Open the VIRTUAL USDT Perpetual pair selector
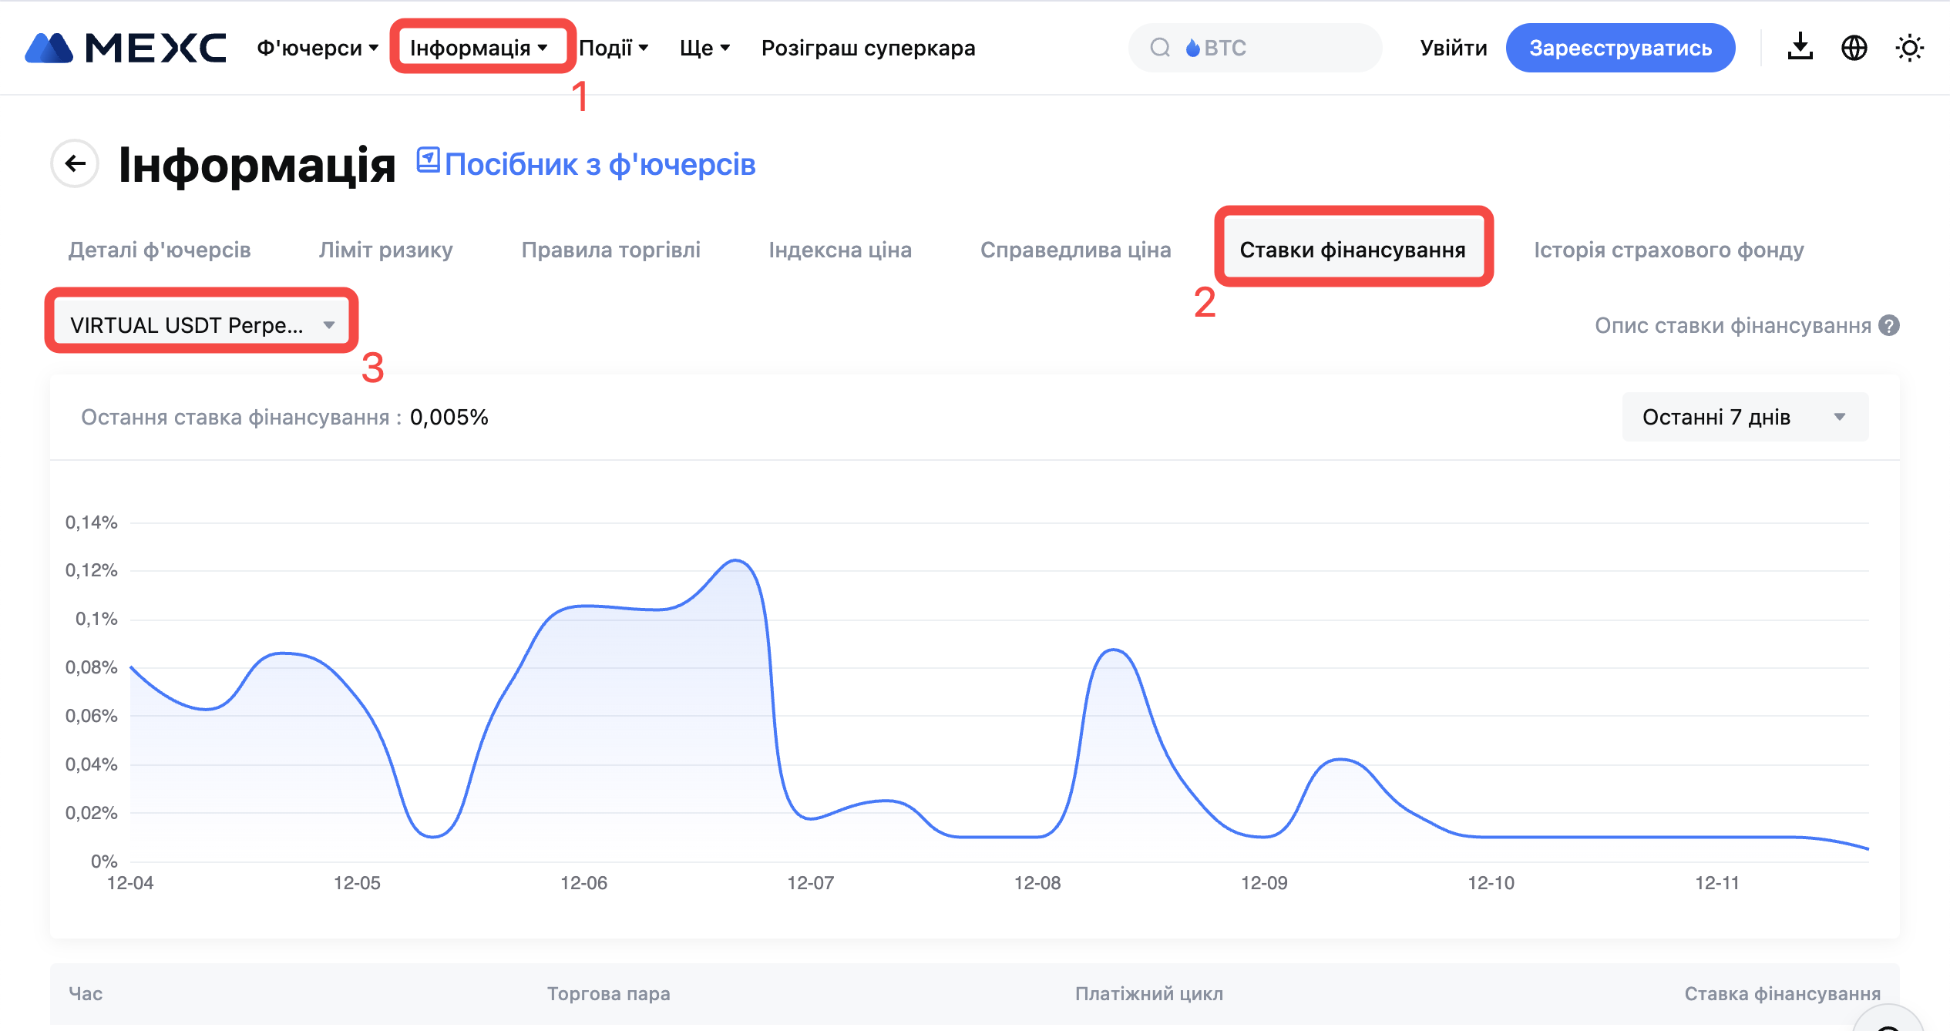Image resolution: width=1950 pixels, height=1031 pixels. pos(202,325)
